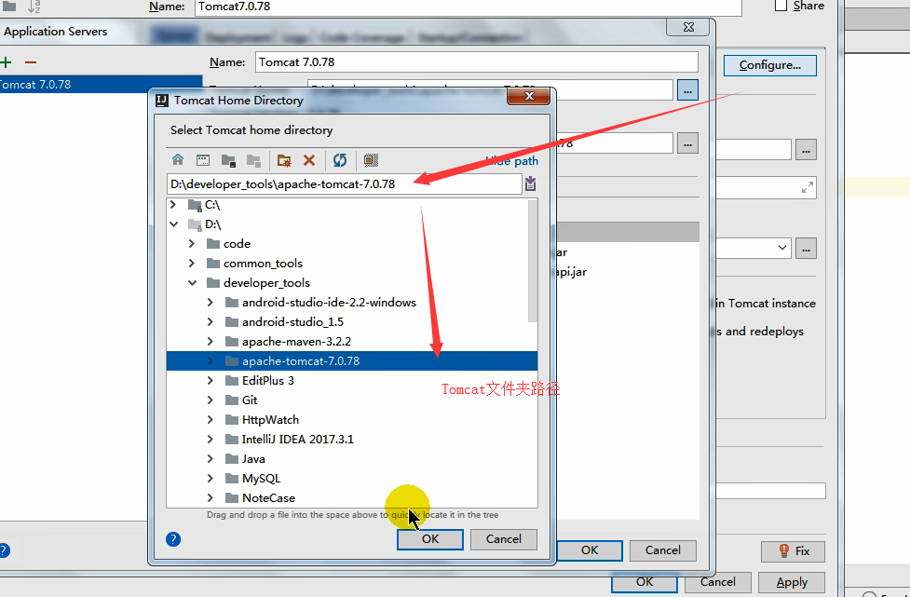Click the Project directory toolbar icon
The height and width of the screenshot is (597, 910).
(x=228, y=160)
